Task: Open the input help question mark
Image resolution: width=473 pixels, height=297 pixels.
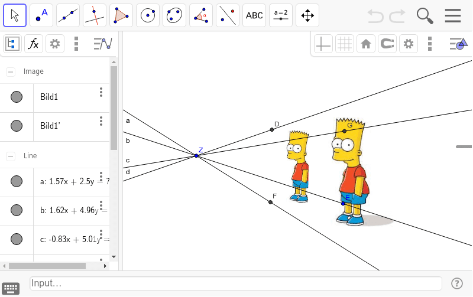Action: click(x=456, y=283)
